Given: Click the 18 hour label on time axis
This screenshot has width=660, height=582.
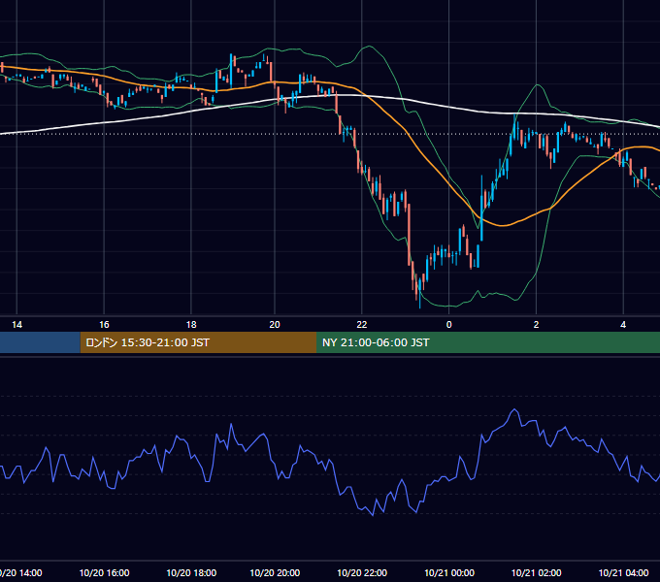Looking at the screenshot, I should tap(191, 325).
